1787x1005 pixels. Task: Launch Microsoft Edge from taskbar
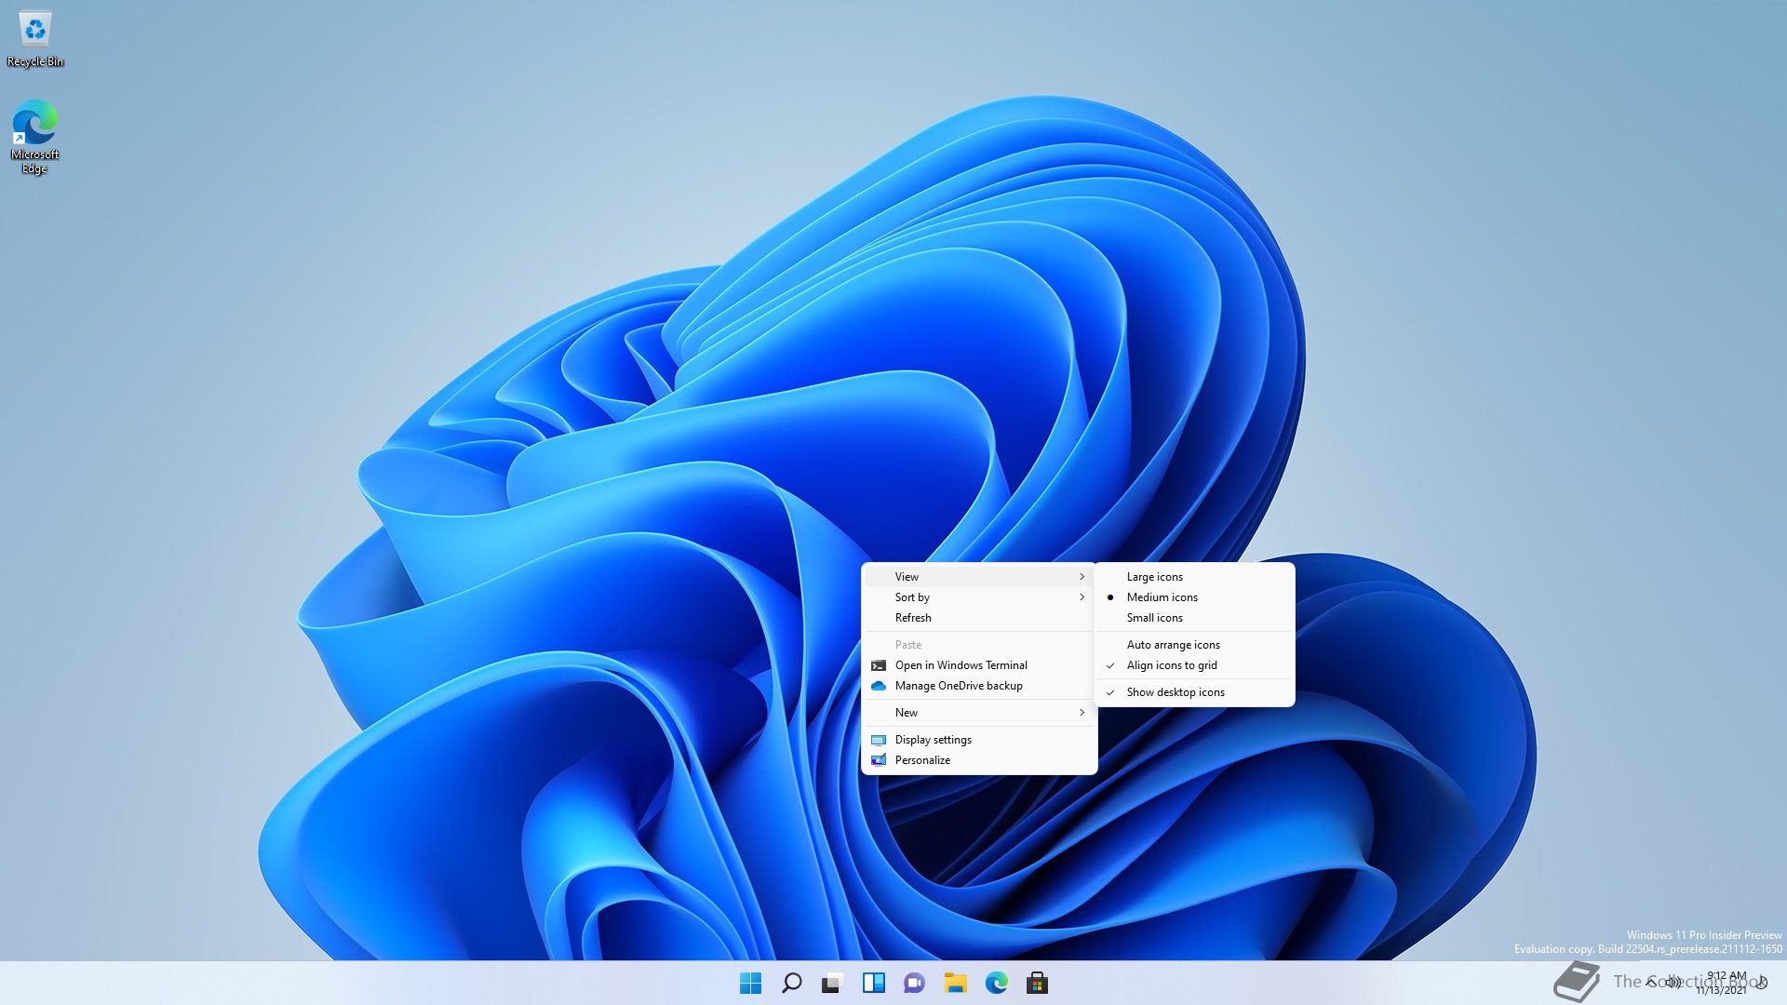tap(997, 983)
